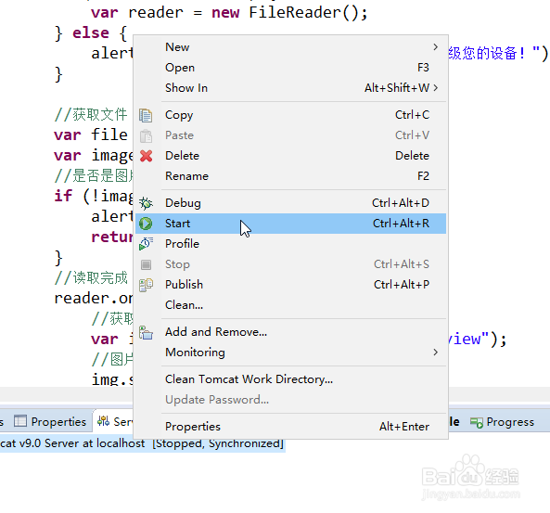Viewport: 550px width, 513px height.
Task: Click the Debug bug icon
Action: [x=146, y=203]
